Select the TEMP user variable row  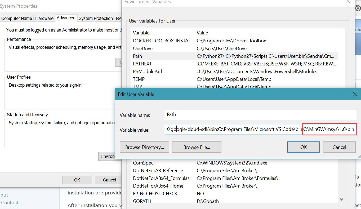tap(185, 79)
